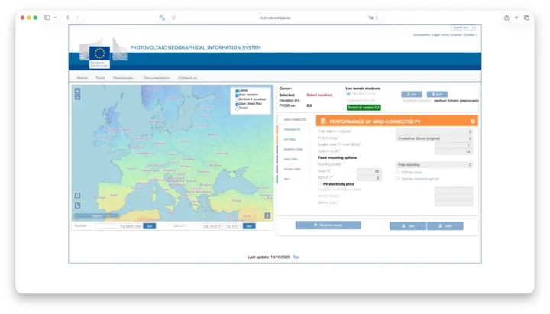The height and width of the screenshot is (314, 550).
Task: Tick the PV electricity price checkbox
Action: [319, 183]
